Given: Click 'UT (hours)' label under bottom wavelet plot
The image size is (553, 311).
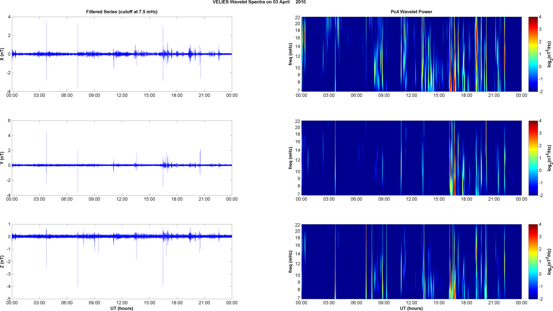Looking at the screenshot, I should pyautogui.click(x=411, y=308).
